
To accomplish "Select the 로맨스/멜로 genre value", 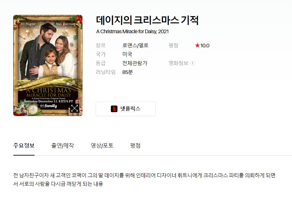I will [135, 45].
